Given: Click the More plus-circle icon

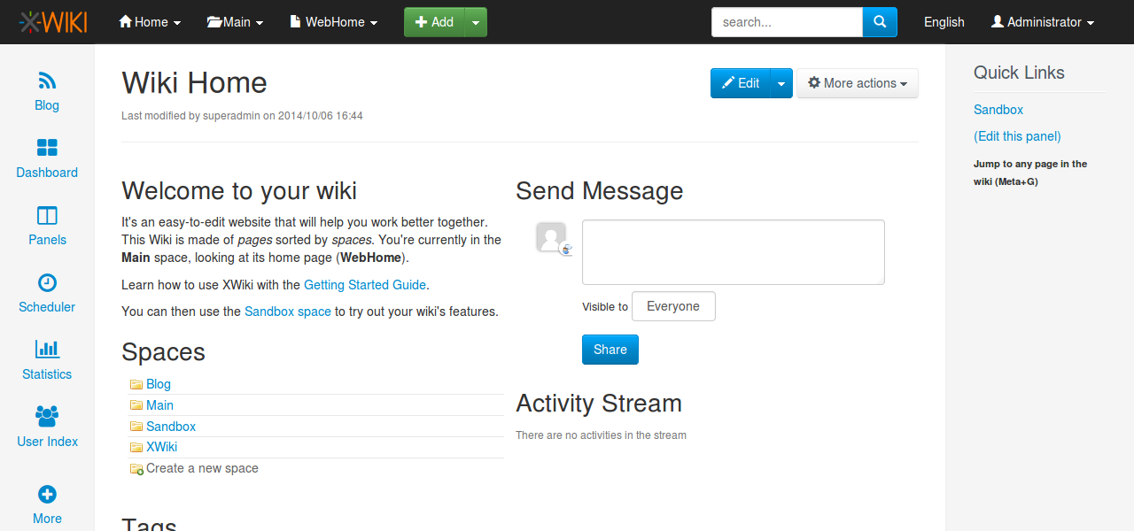Looking at the screenshot, I should click(x=47, y=494).
